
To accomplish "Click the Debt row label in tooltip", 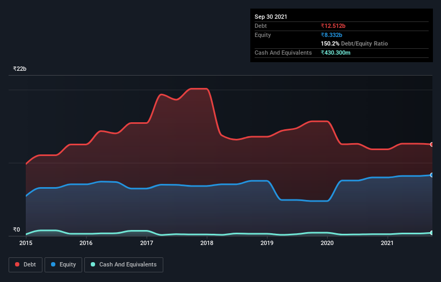I will pyautogui.click(x=261, y=26).
